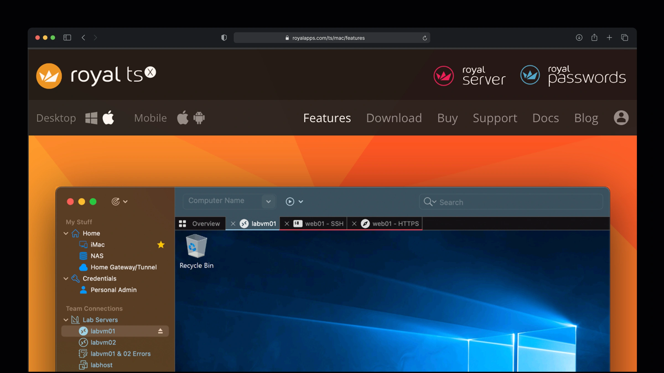The width and height of the screenshot is (664, 373).
Task: Click the eject icon on labvm01 row
Action: pyautogui.click(x=160, y=331)
